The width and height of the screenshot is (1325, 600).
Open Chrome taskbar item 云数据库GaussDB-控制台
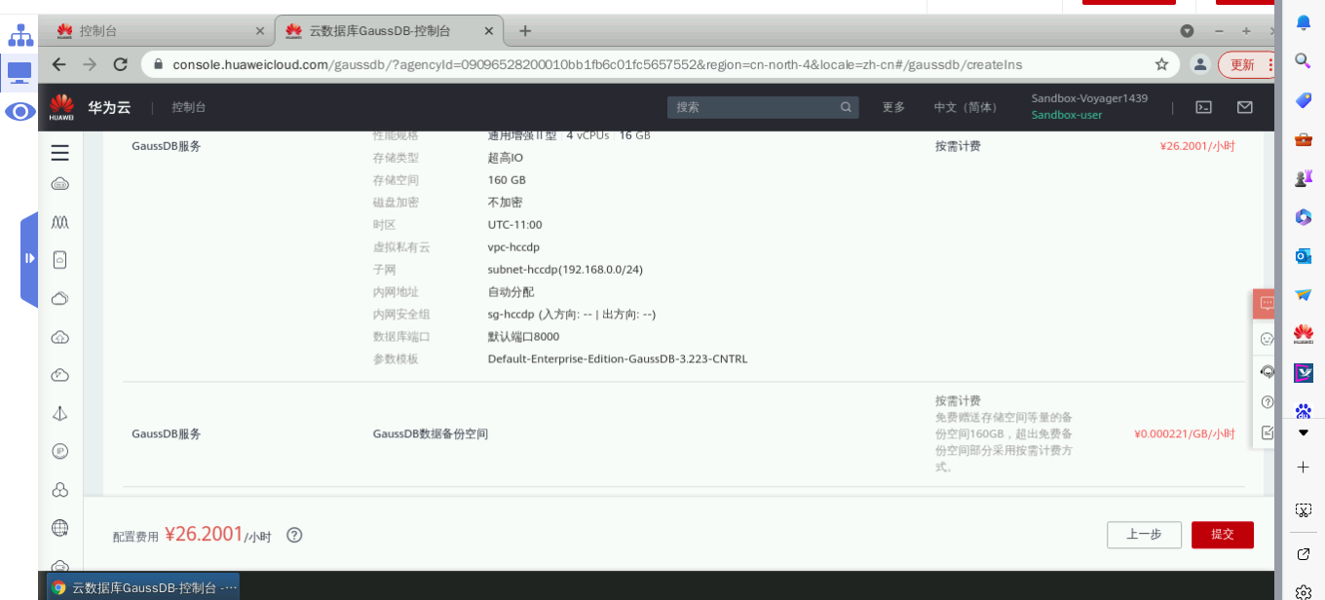pos(143,587)
